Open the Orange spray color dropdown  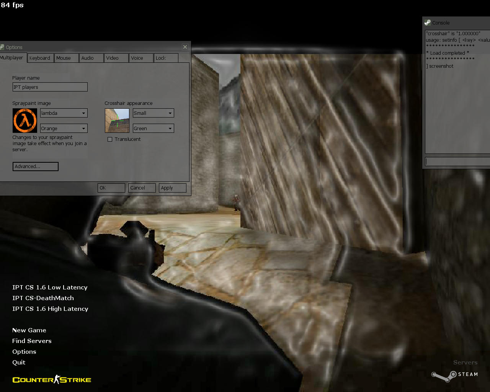(x=64, y=128)
